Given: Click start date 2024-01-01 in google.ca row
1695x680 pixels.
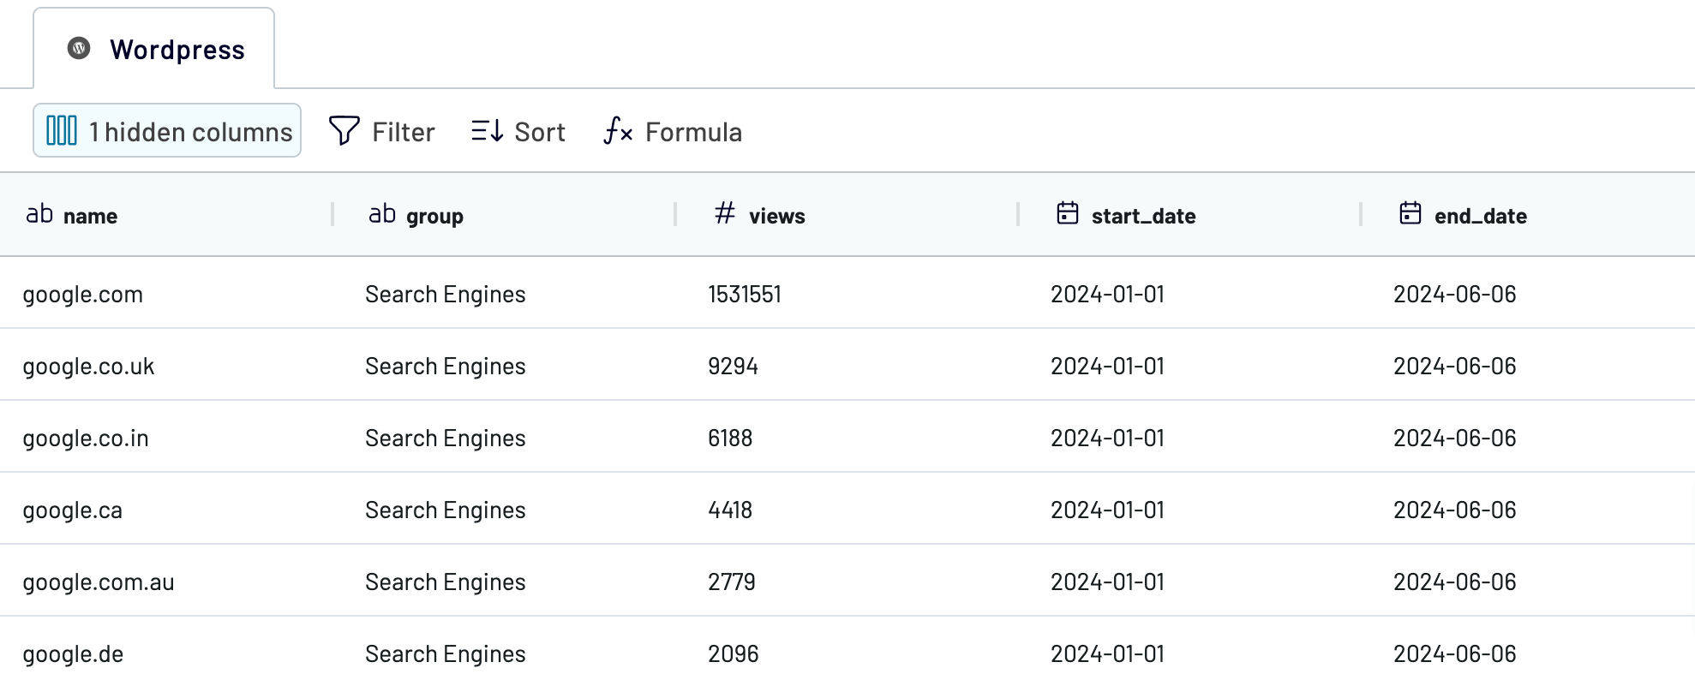Looking at the screenshot, I should click(1108, 510).
